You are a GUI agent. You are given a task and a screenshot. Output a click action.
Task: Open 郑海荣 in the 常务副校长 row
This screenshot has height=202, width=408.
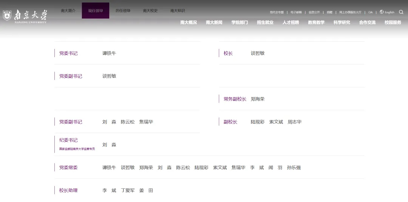tap(258, 99)
